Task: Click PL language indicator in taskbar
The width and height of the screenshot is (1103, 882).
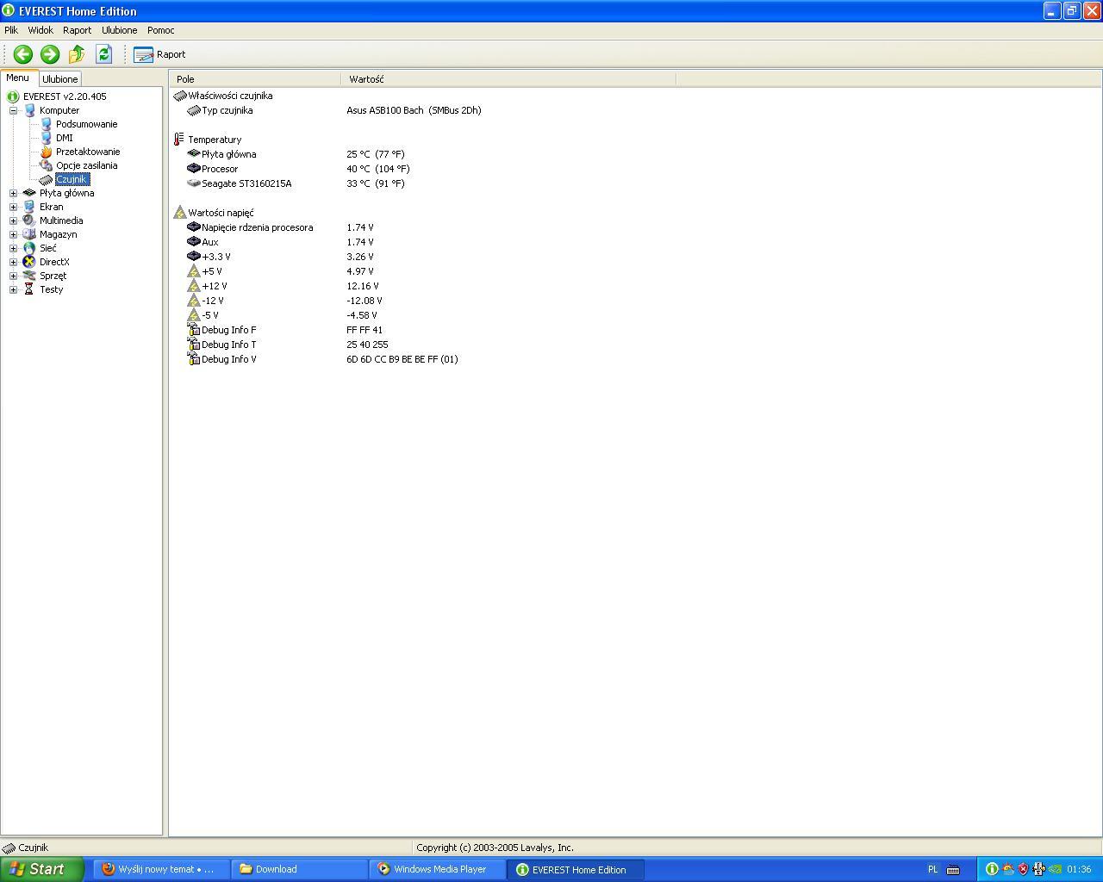Action: click(x=932, y=869)
